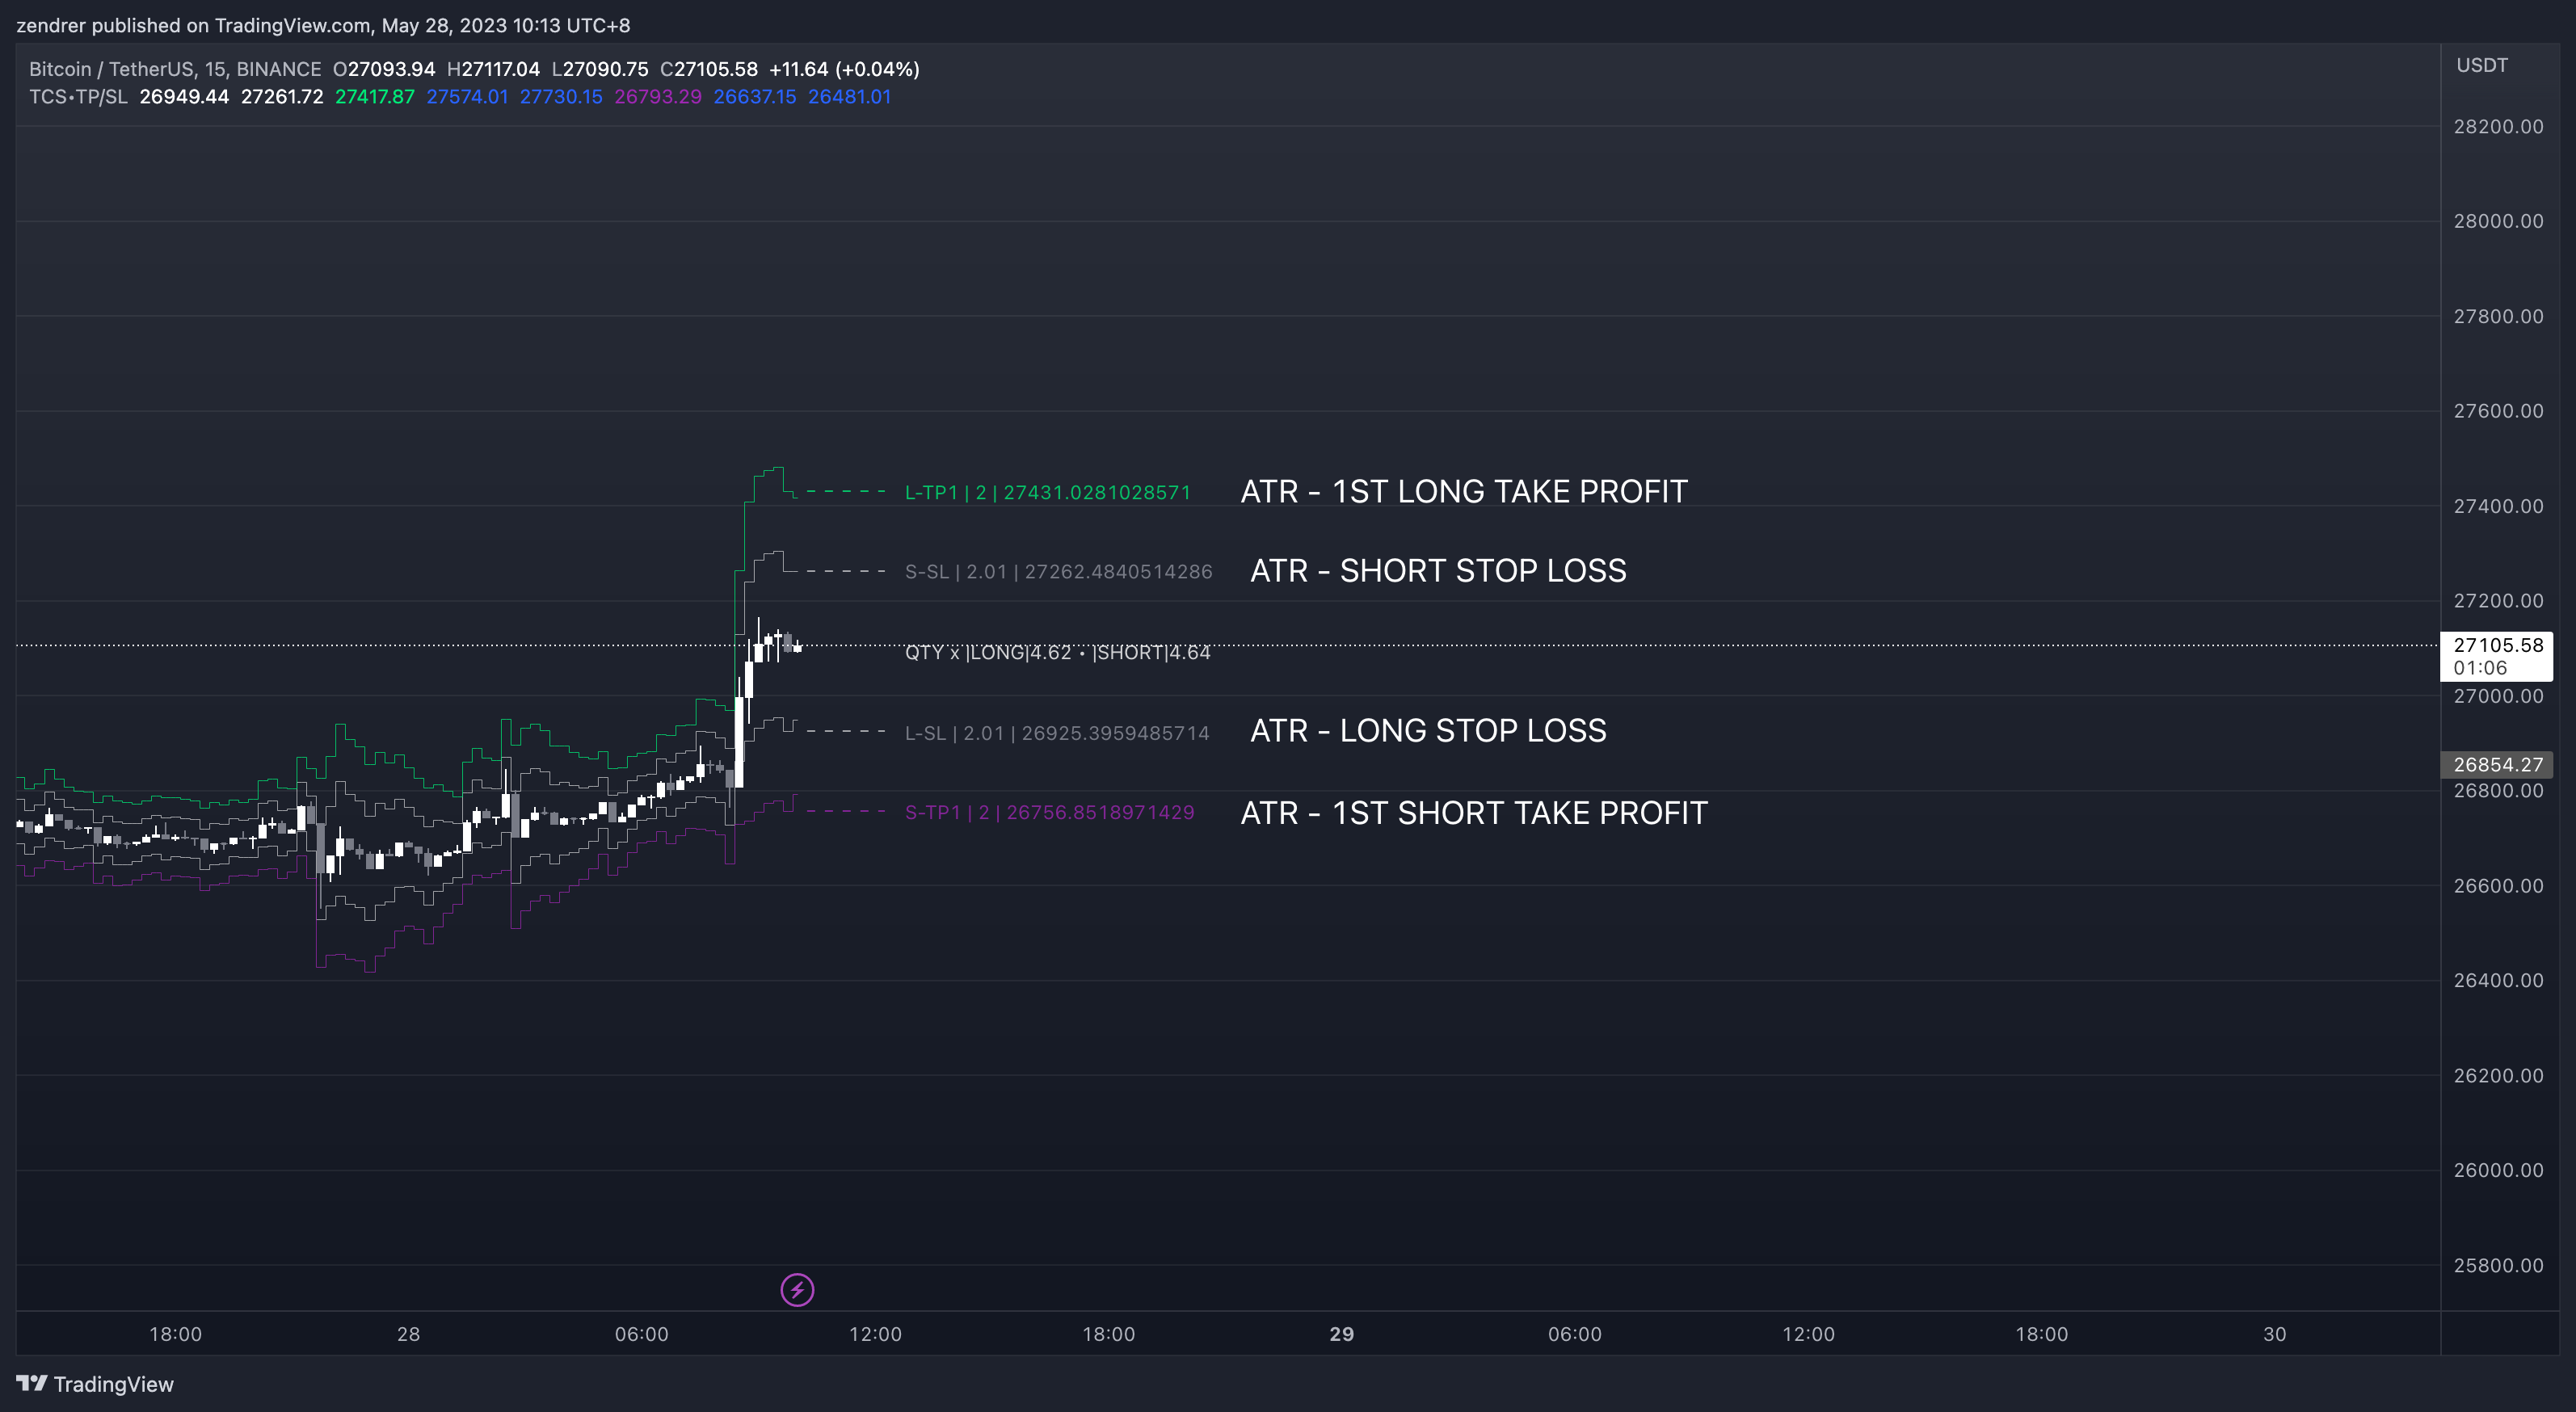This screenshot has height=1412, width=2576.
Task: Click the change value +11.64 (+0.04%)
Action: pyautogui.click(x=844, y=69)
